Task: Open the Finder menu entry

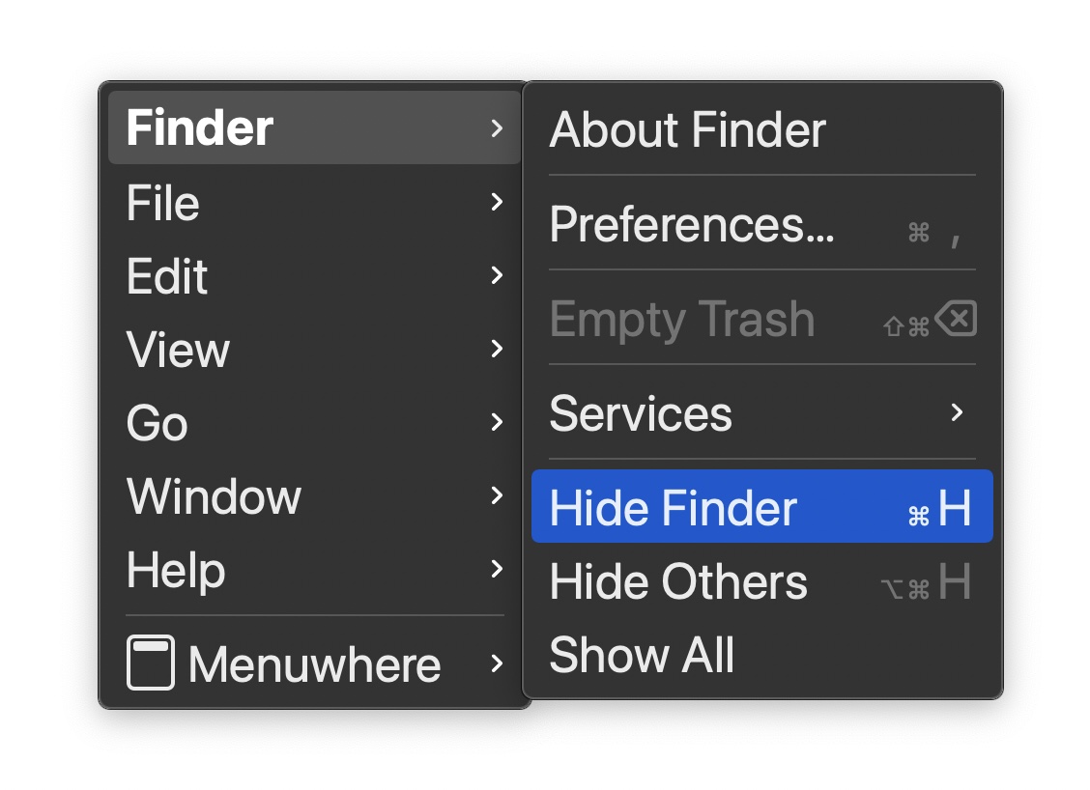Action: (x=200, y=127)
